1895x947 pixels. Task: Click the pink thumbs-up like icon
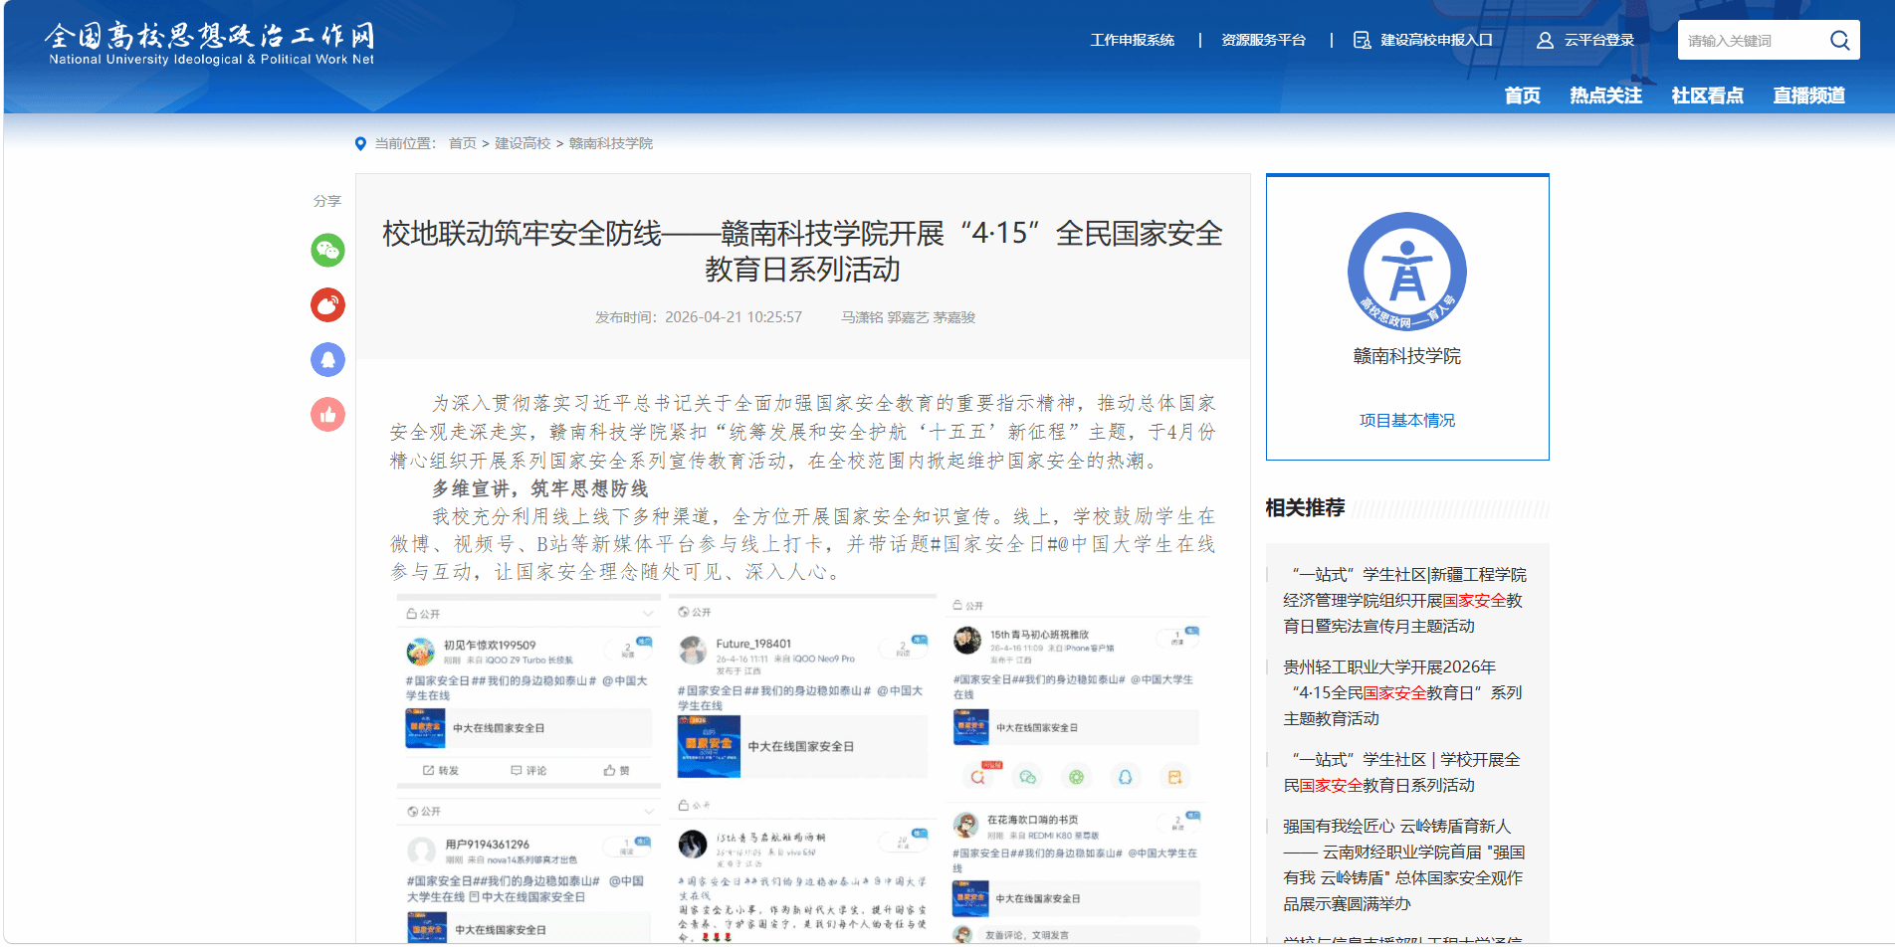click(327, 414)
